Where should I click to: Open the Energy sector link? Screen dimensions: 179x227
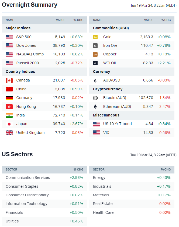(99, 178)
